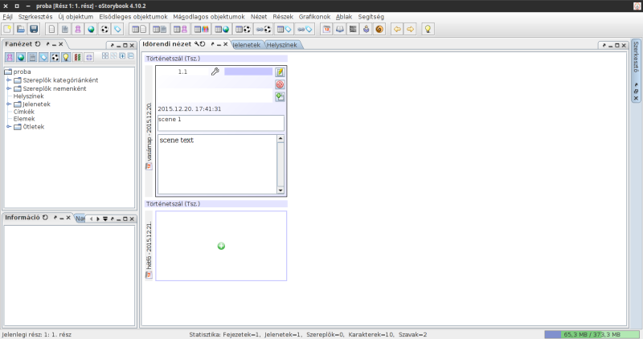Click the red delete scene icon
Screen dimensions: 643x339
click(280, 84)
